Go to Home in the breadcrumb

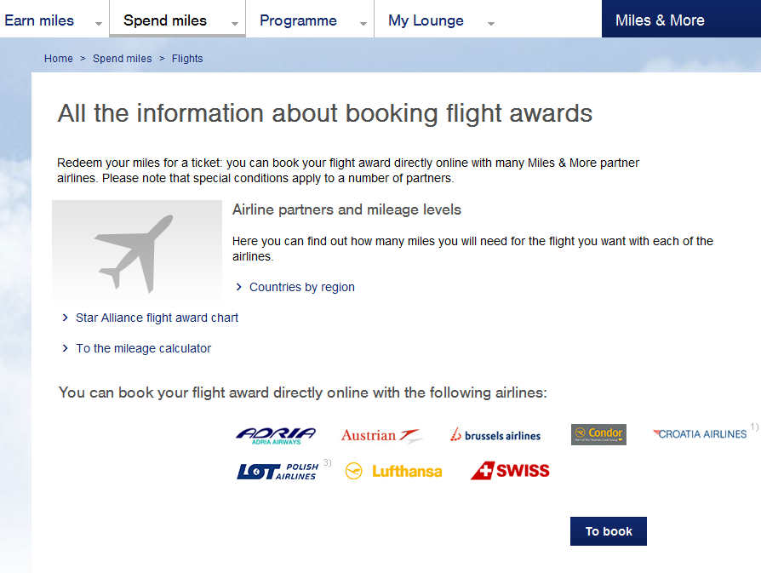click(x=59, y=59)
